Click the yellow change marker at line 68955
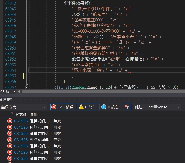This screenshot has height=163, width=185. 24,76
